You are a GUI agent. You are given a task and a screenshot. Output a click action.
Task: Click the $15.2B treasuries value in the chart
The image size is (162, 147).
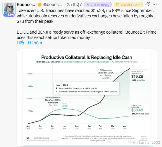(137, 76)
